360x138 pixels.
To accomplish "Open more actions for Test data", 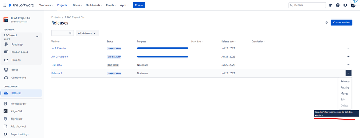I will tap(348, 65).
